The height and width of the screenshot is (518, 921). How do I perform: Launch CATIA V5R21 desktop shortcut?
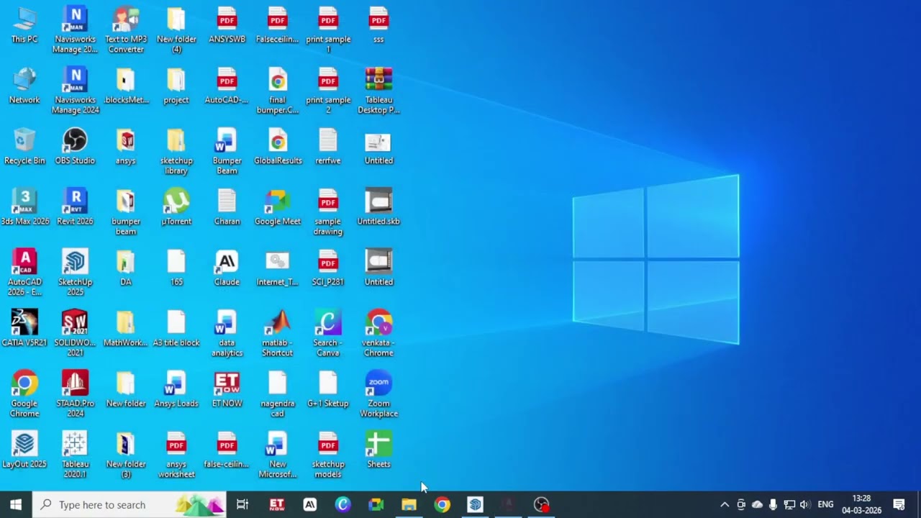24,329
